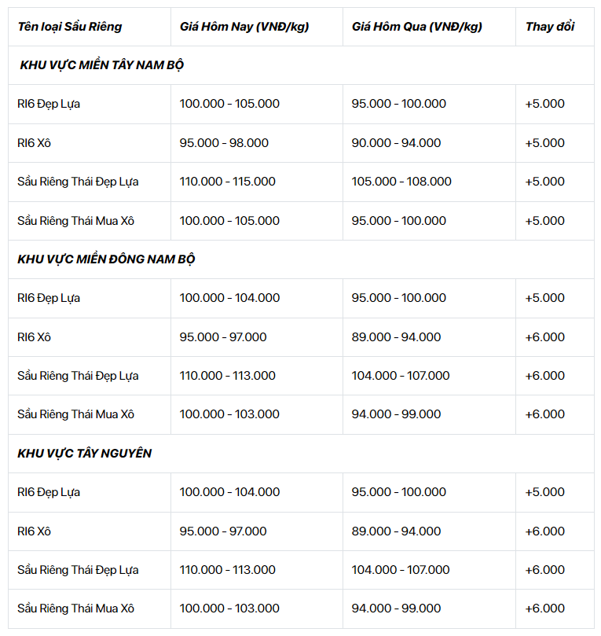Select the "Giá Hôm Nay (VNĐ/kg)" header

(x=244, y=27)
